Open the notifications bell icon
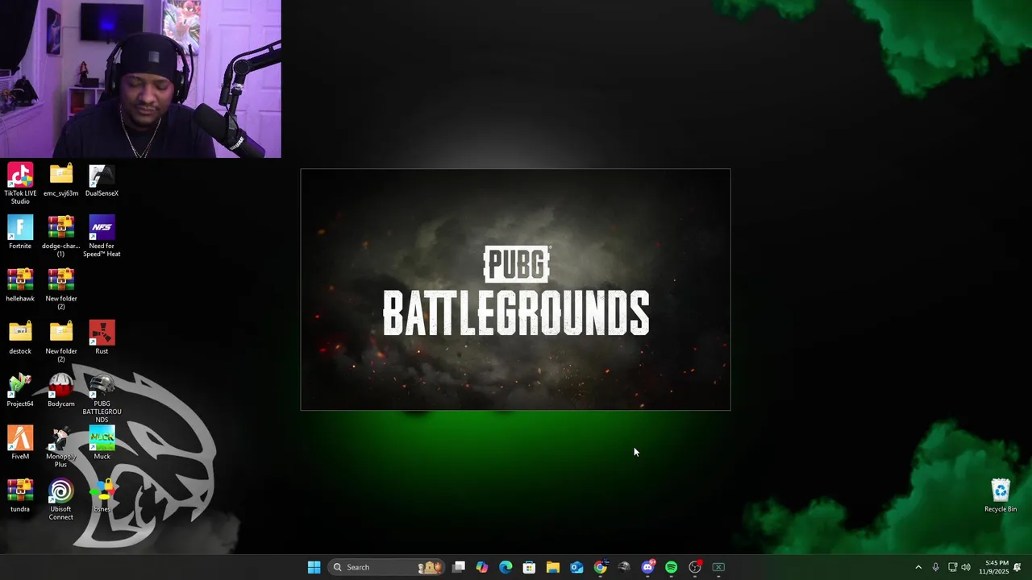Image resolution: width=1032 pixels, height=580 pixels. click(x=1017, y=567)
